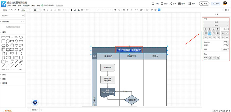The image size is (231, 112).
Task: Click the 客服 support button
Action: tap(204, 4)
